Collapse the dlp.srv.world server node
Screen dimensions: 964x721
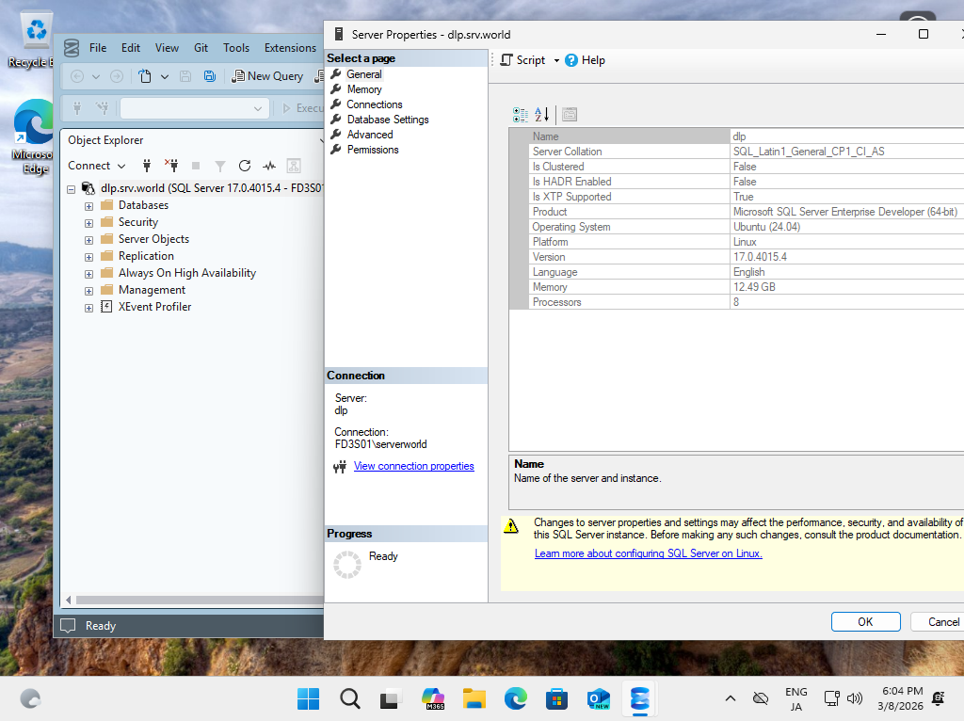click(72, 189)
